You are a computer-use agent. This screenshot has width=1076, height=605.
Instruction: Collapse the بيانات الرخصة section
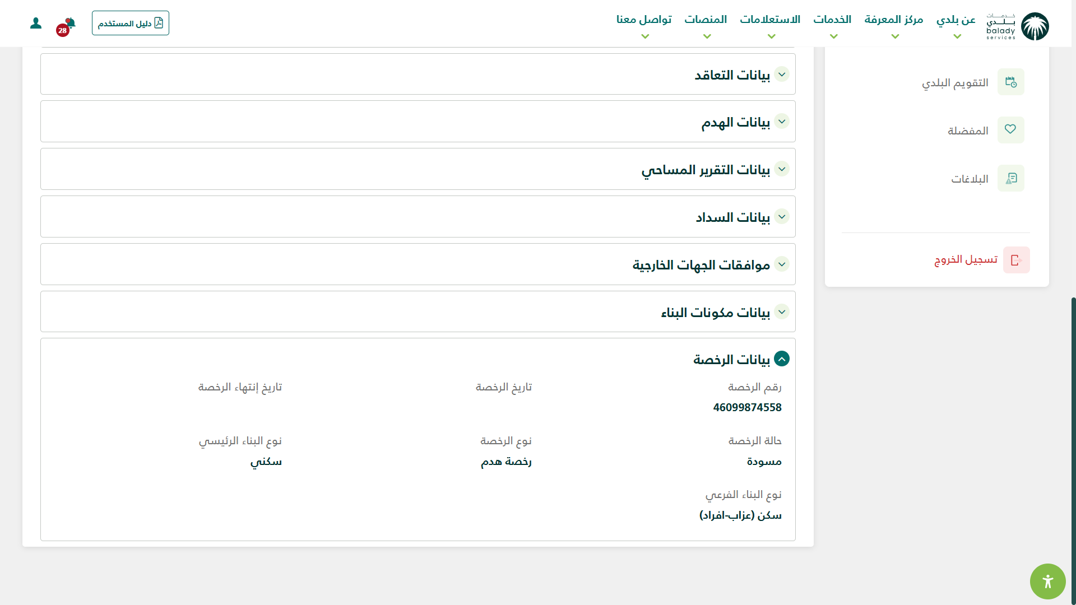coord(781,359)
